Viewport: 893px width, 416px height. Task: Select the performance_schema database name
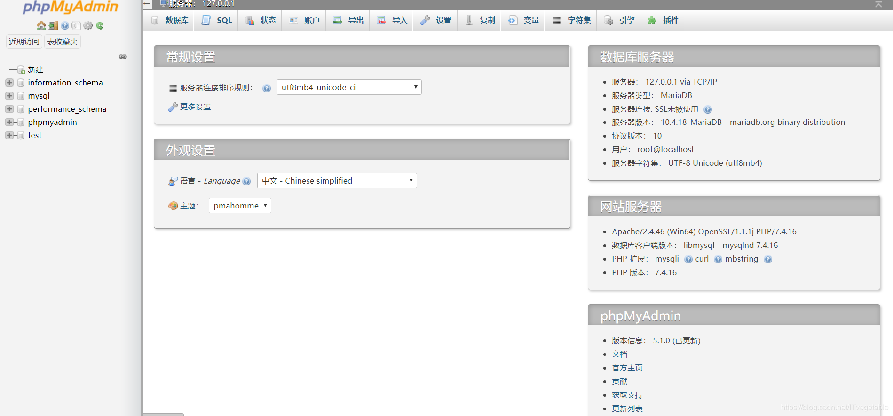67,109
